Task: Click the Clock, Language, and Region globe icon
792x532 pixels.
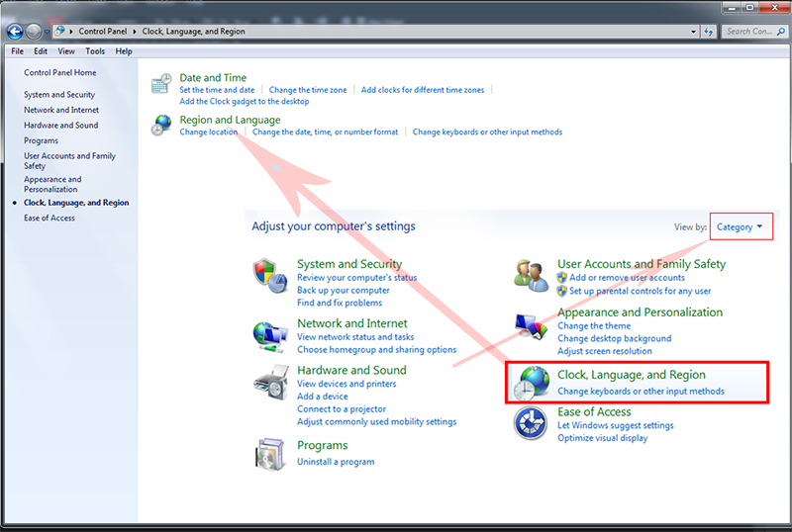Action: pyautogui.click(x=532, y=383)
